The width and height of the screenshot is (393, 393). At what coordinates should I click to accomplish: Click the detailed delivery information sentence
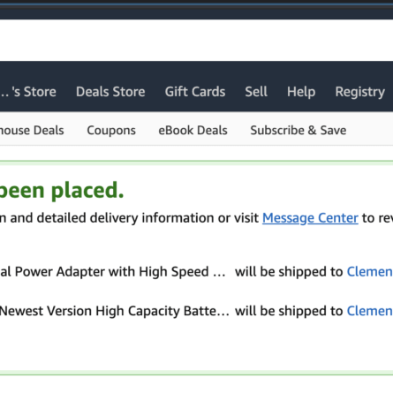(x=130, y=218)
